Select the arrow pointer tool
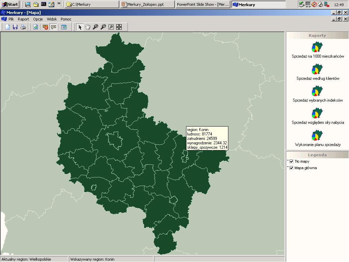The width and height of the screenshot is (349, 262). [80, 27]
